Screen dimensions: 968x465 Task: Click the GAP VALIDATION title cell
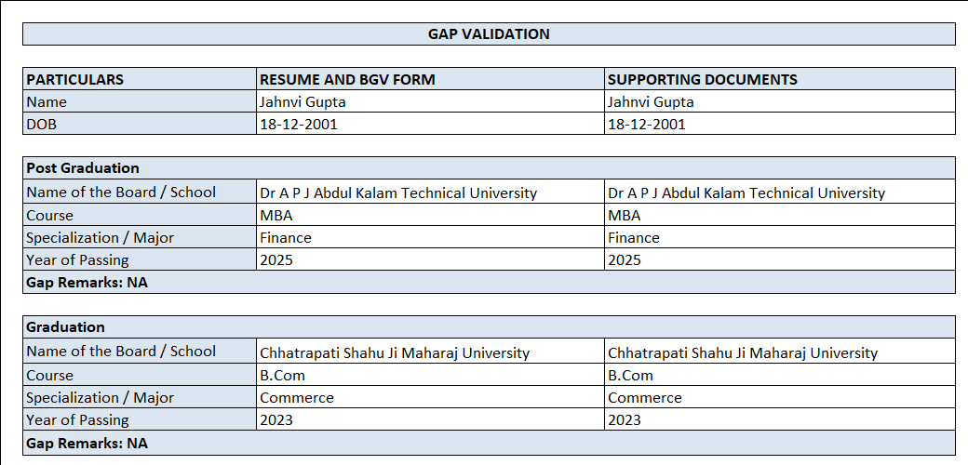489,34
